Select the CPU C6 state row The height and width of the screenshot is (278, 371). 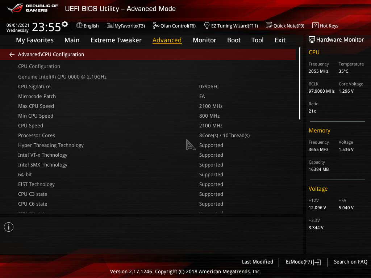(x=148, y=204)
